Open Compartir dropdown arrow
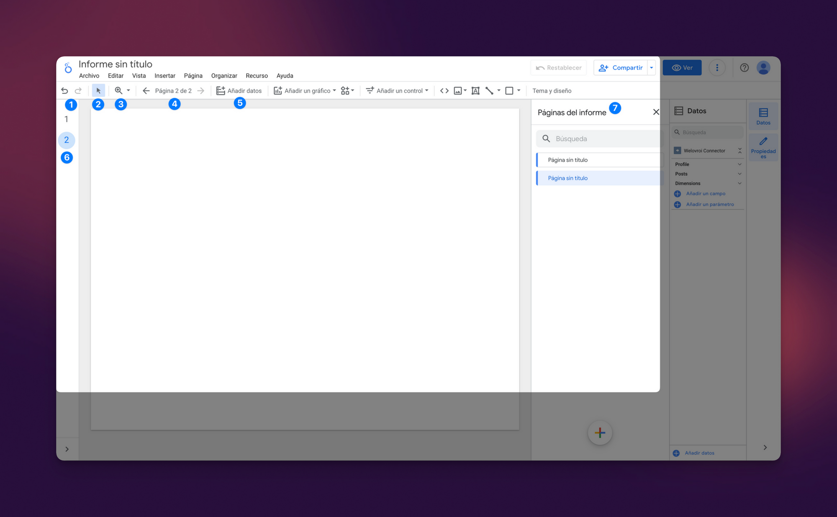 (x=652, y=67)
